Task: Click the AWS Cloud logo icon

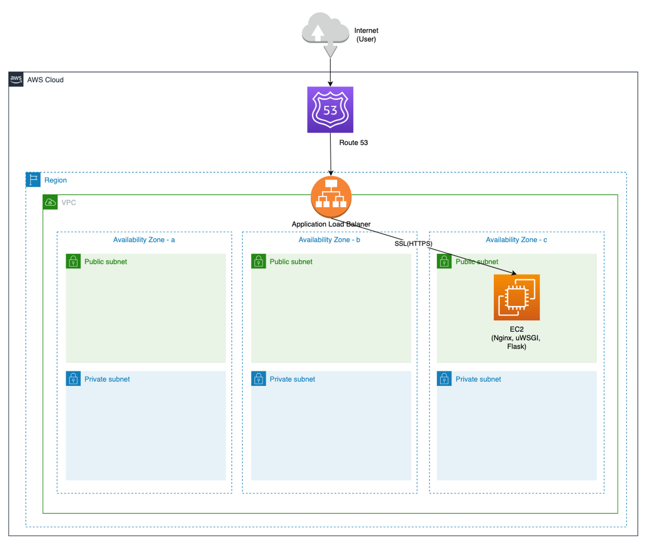Action: pos(16,79)
